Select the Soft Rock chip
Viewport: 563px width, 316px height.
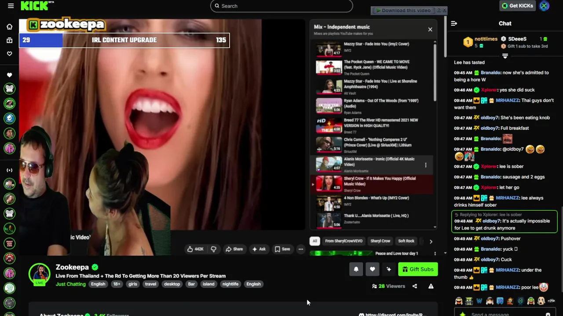coord(406,241)
